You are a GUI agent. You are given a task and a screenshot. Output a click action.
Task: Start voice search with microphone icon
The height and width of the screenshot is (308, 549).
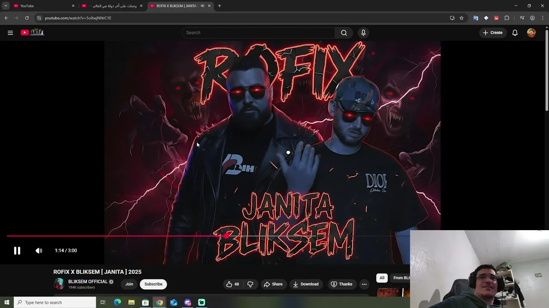tap(363, 33)
